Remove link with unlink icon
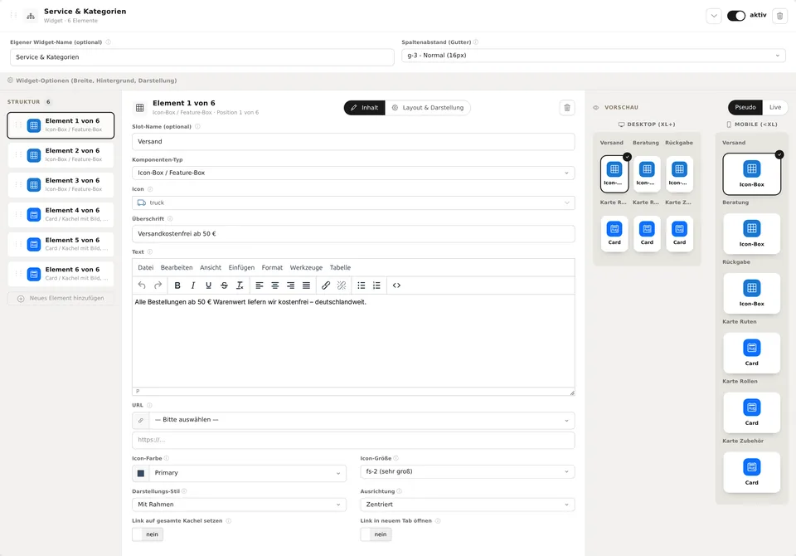The height and width of the screenshot is (556, 796). (x=342, y=285)
